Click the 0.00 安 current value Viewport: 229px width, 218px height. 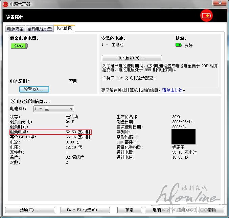(73, 142)
